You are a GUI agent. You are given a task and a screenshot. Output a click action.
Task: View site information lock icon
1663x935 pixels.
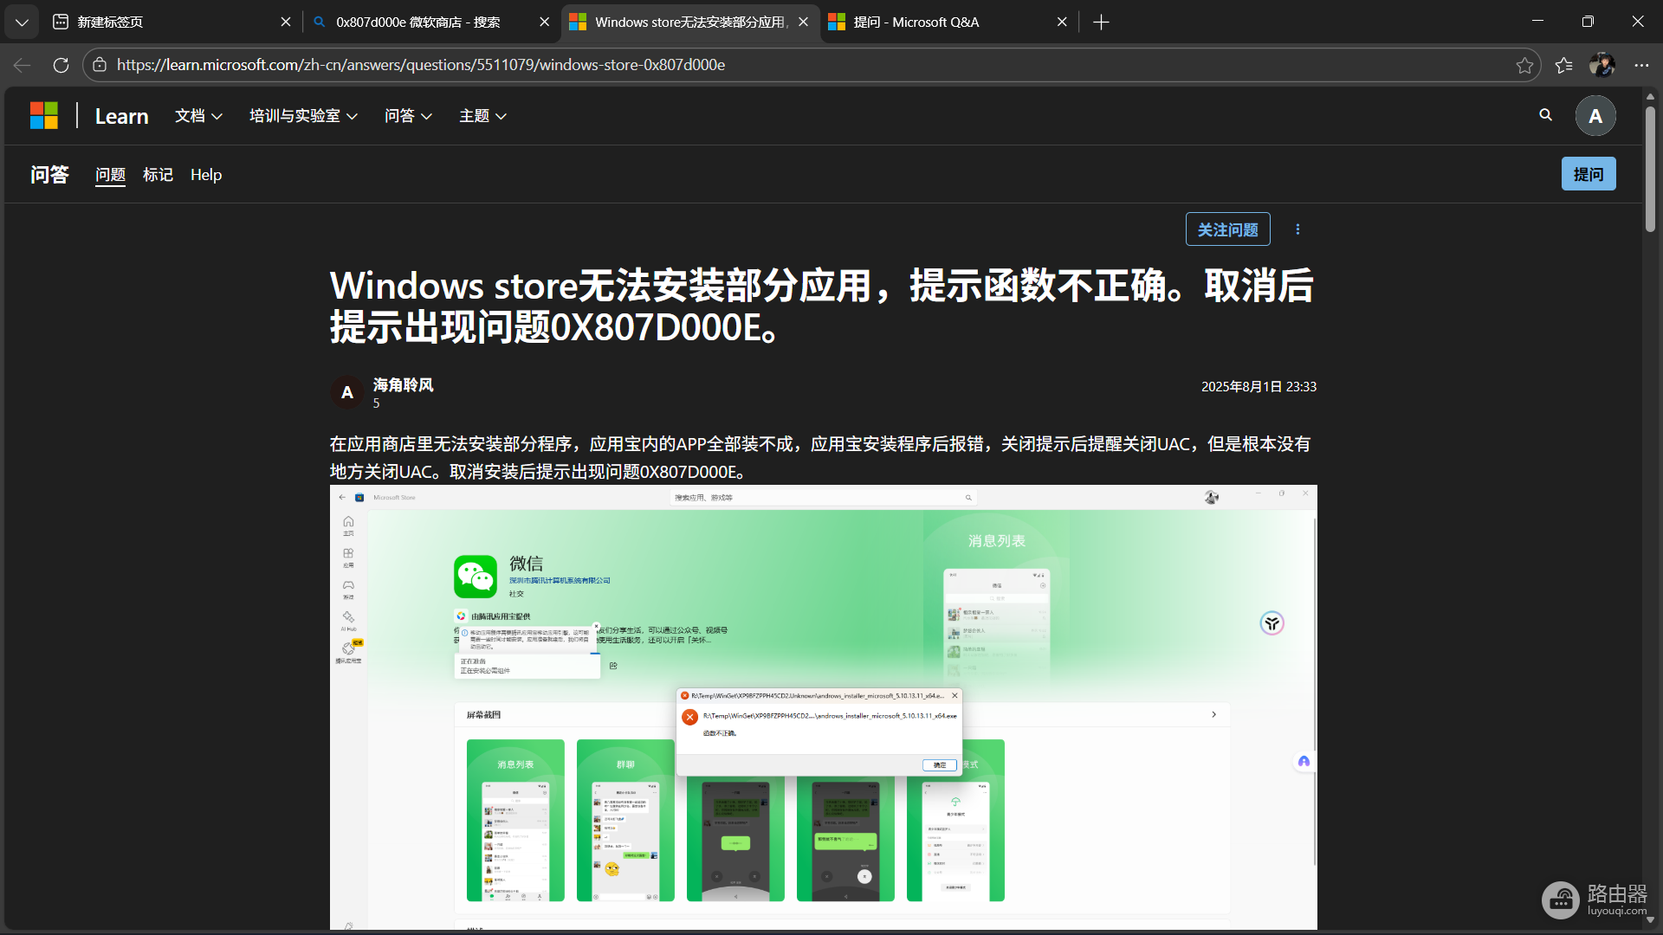click(x=100, y=65)
